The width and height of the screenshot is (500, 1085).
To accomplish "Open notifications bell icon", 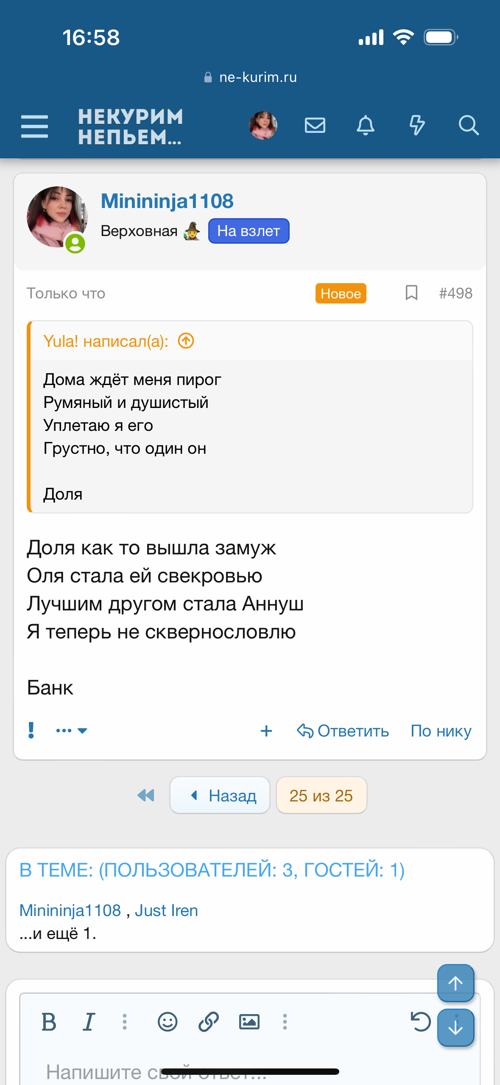I will pyautogui.click(x=365, y=126).
